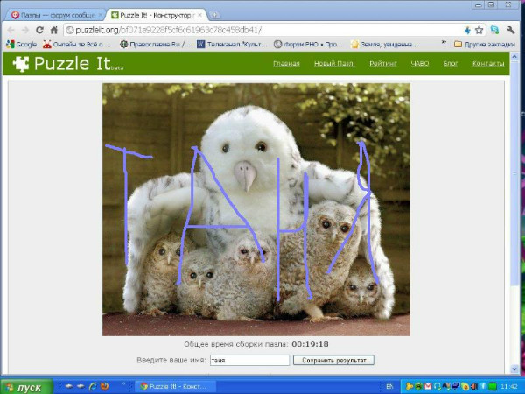Go to the Рейтинг page
The image size is (525, 394).
pyautogui.click(x=382, y=64)
